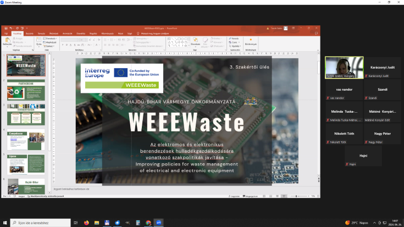Click the Cut (Kivágás) scissors icon
404x227 pixels.
14,38
